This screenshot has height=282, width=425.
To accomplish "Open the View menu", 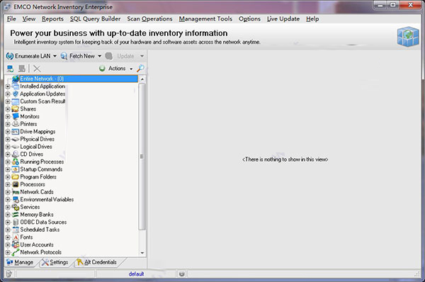I will coord(29,18).
